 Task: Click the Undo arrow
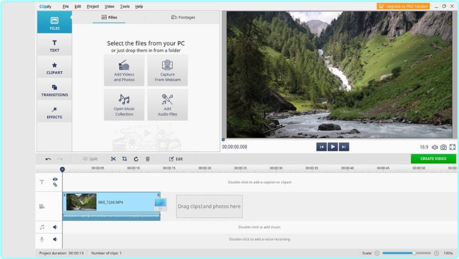48,159
